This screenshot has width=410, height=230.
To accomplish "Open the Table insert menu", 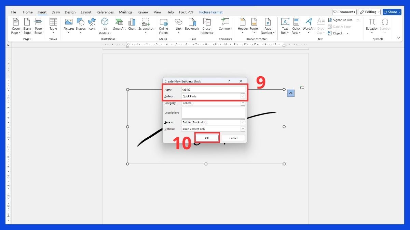I will click(53, 26).
